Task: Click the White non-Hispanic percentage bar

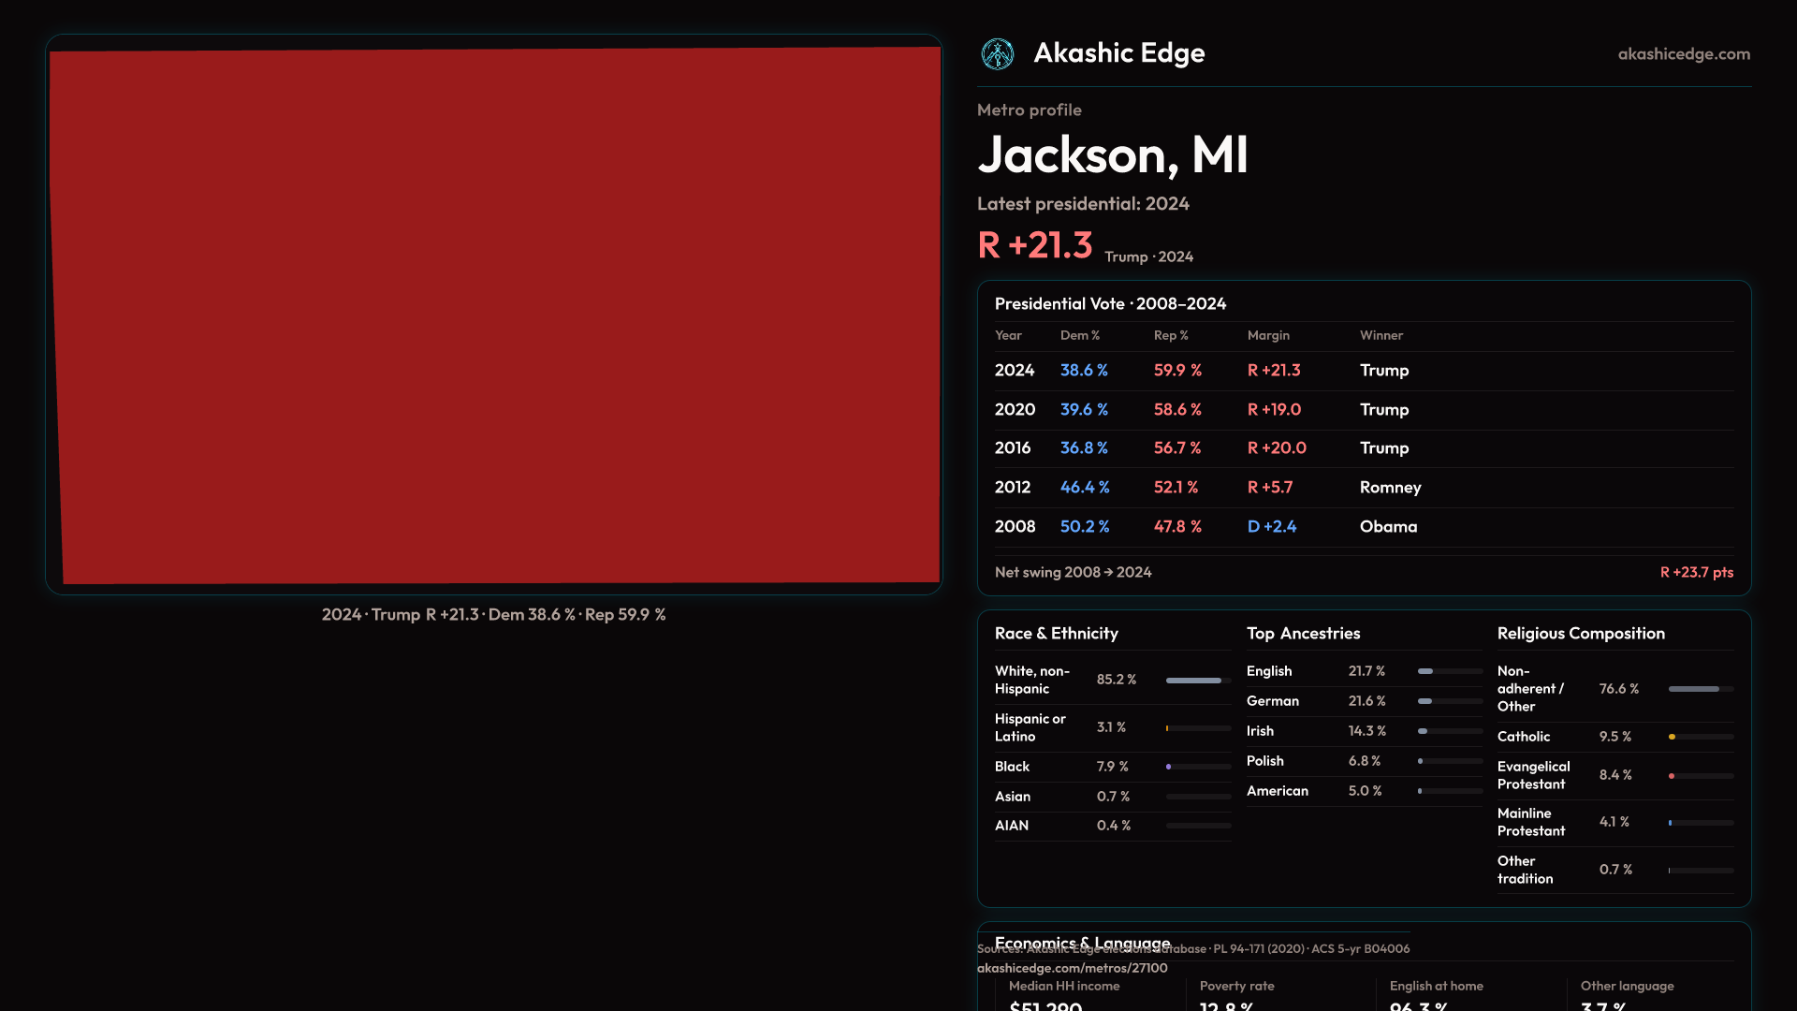Action: click(x=1193, y=681)
